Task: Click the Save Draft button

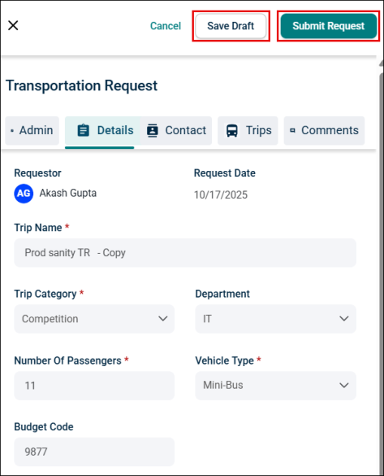Action: (x=231, y=26)
